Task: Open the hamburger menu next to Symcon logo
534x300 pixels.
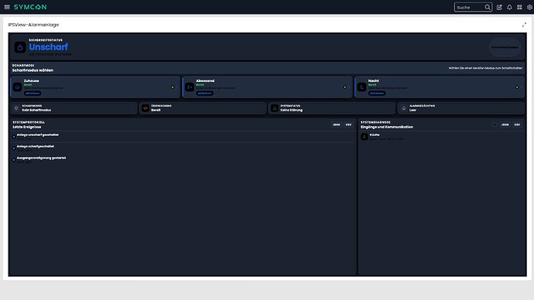Action: (7, 7)
